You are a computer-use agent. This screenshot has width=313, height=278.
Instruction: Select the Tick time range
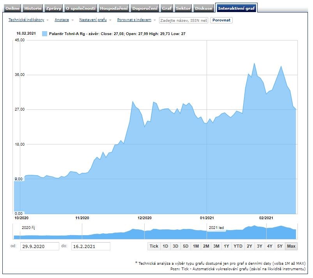tap(154, 246)
